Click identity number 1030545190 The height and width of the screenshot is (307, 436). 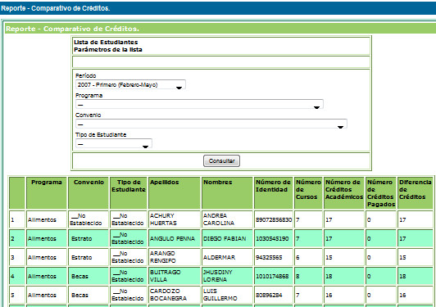pos(272,239)
